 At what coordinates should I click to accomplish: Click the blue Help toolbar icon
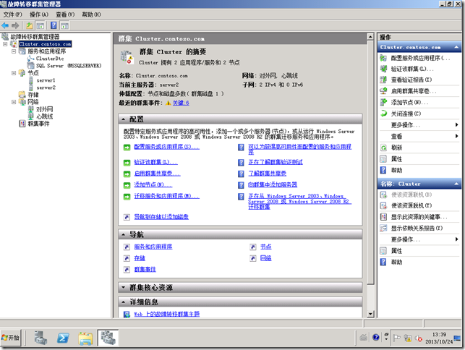54,25
